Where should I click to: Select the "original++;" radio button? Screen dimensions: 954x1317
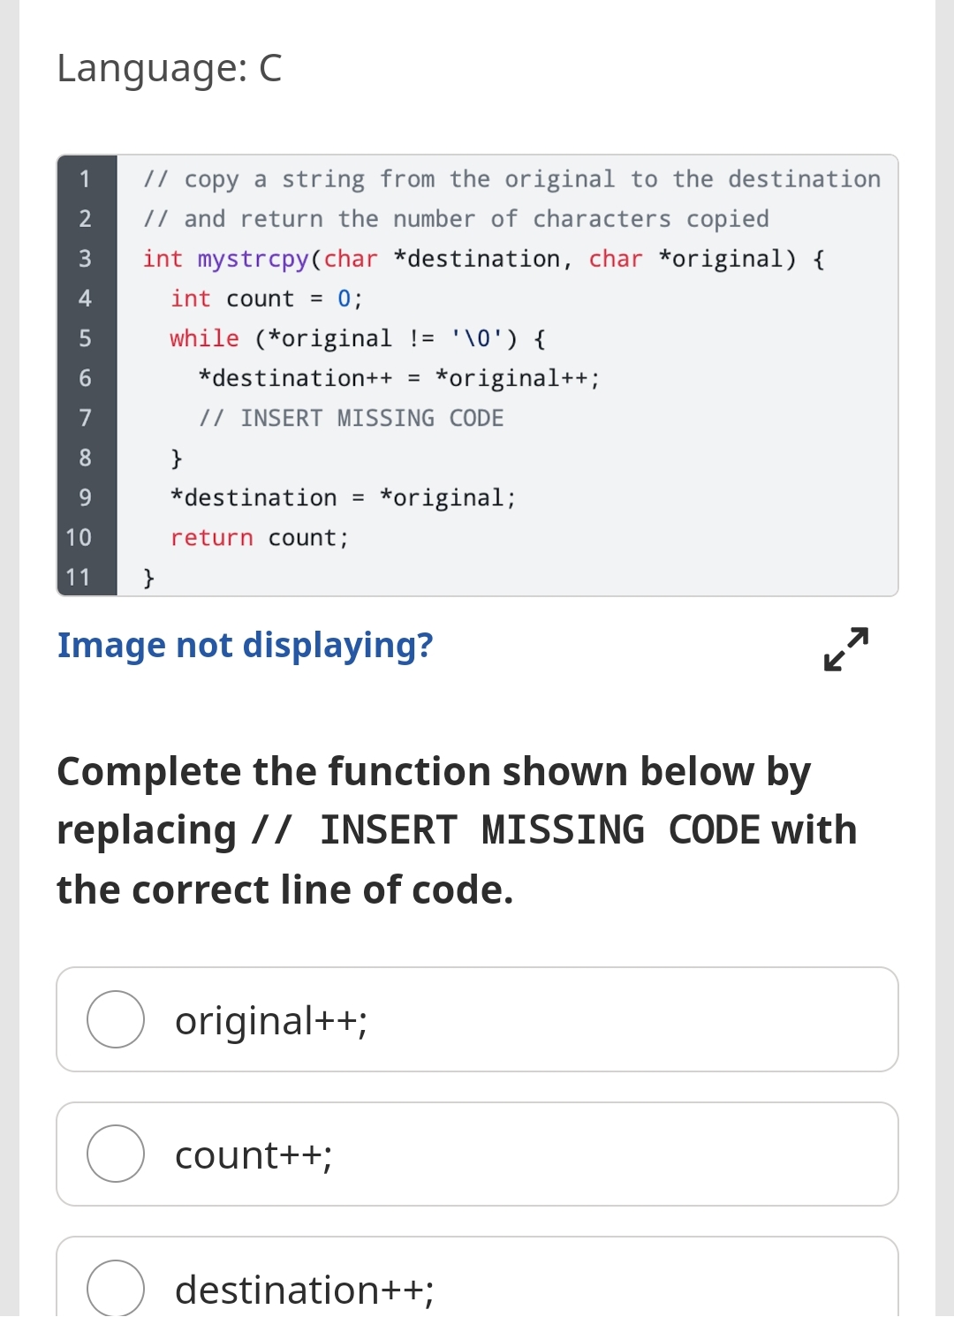click(x=115, y=1020)
